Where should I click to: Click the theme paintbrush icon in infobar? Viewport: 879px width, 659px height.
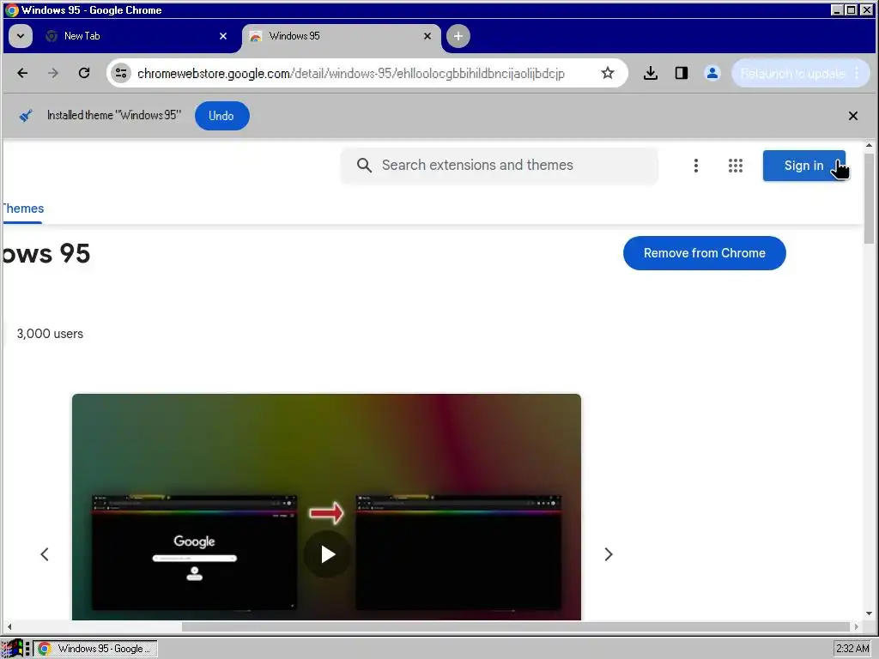click(26, 116)
